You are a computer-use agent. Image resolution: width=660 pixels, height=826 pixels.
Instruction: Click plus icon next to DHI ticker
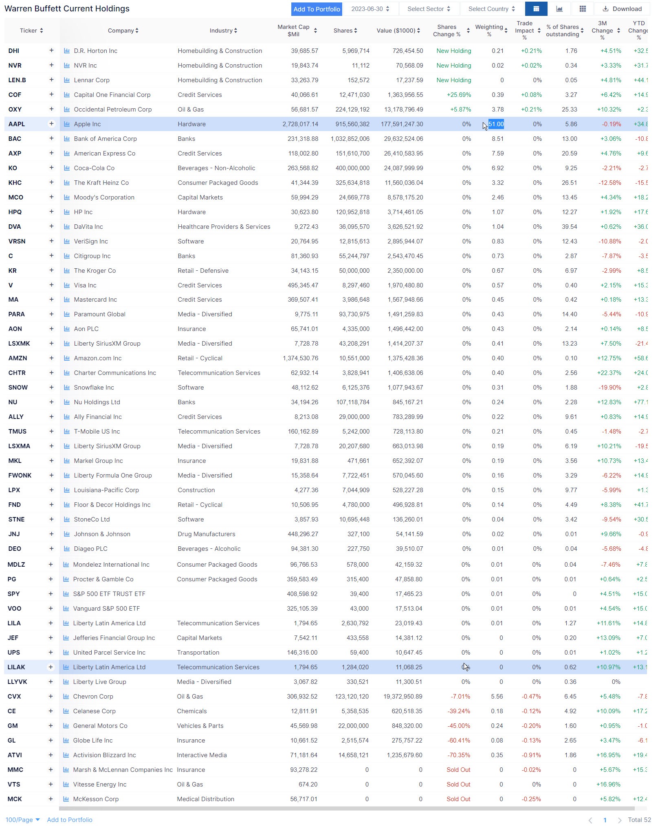pos(51,50)
